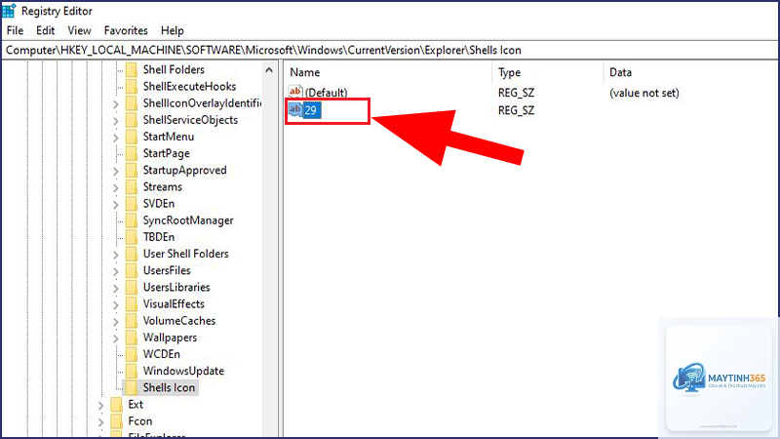Click the '(value not set)' data cell

(644, 93)
